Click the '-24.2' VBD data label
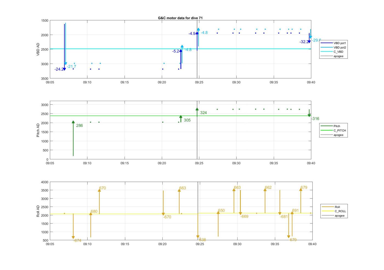Image resolution: width=384 pixels, height=270 pixels. tap(59, 69)
